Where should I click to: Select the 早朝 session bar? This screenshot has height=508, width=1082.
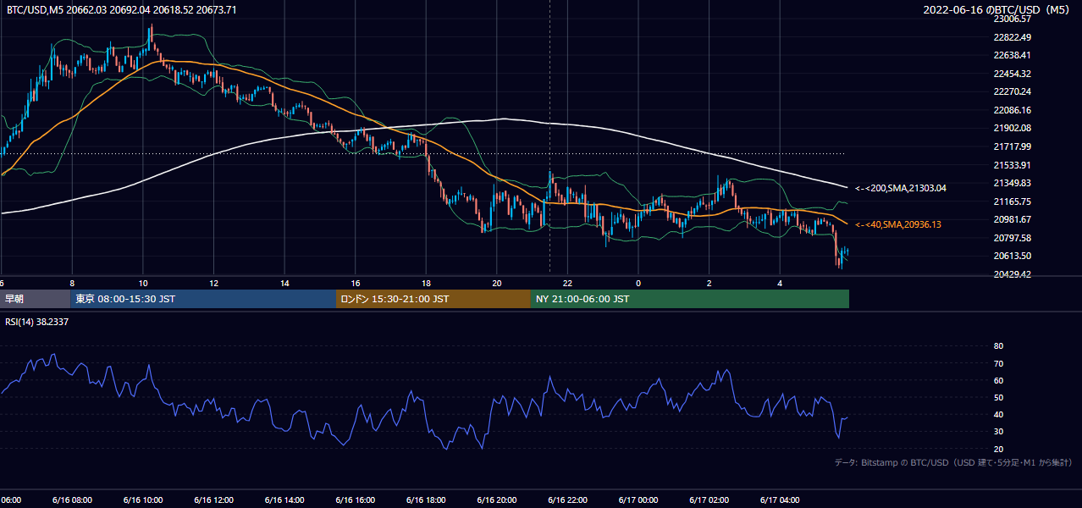pyautogui.click(x=36, y=299)
